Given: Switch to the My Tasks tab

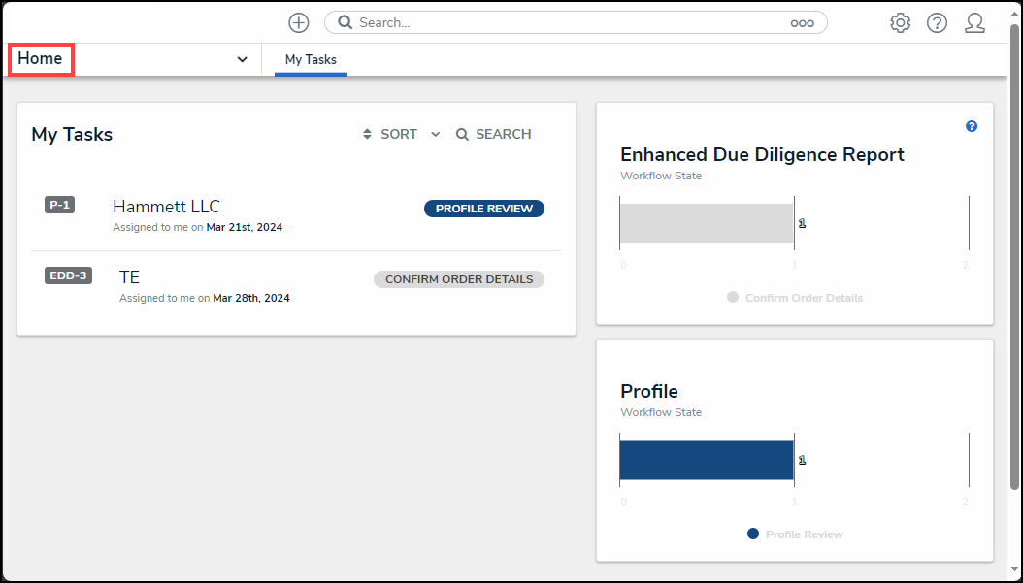Looking at the screenshot, I should pos(311,59).
